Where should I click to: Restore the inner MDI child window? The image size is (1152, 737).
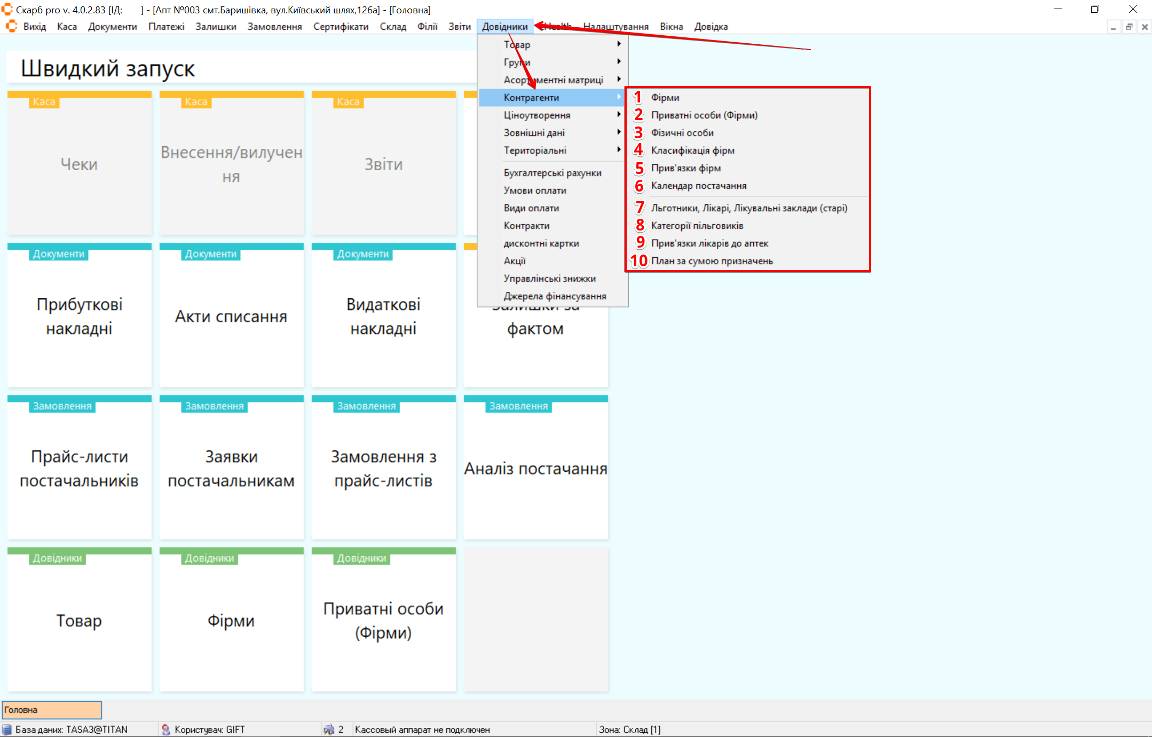(x=1129, y=27)
